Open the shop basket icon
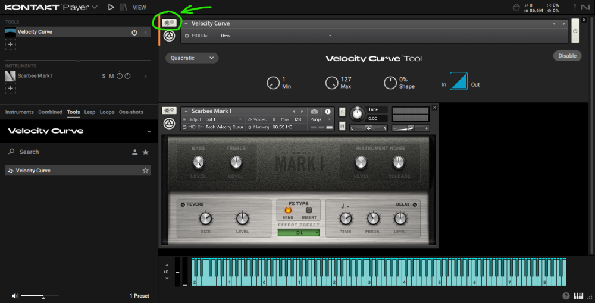The image size is (595, 303). (516, 7)
